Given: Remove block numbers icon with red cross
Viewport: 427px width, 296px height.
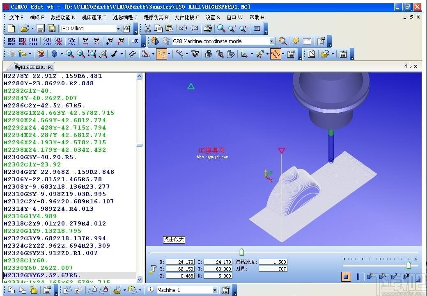Looking at the screenshot, I should [x=23, y=41].
